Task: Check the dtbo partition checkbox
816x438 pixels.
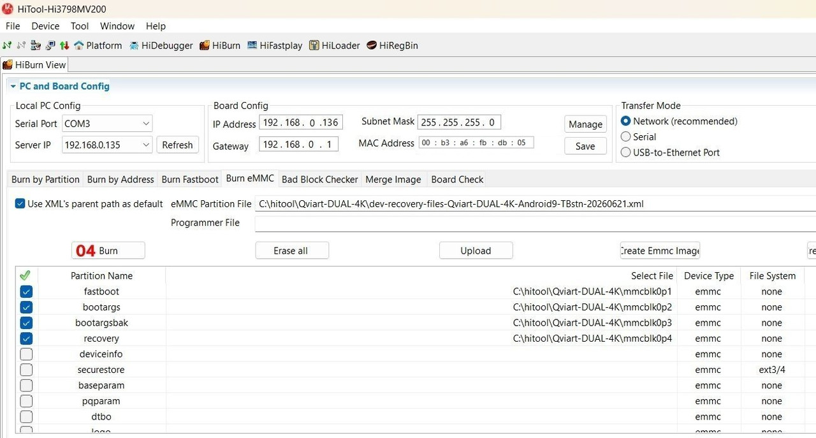Action: 26,416
